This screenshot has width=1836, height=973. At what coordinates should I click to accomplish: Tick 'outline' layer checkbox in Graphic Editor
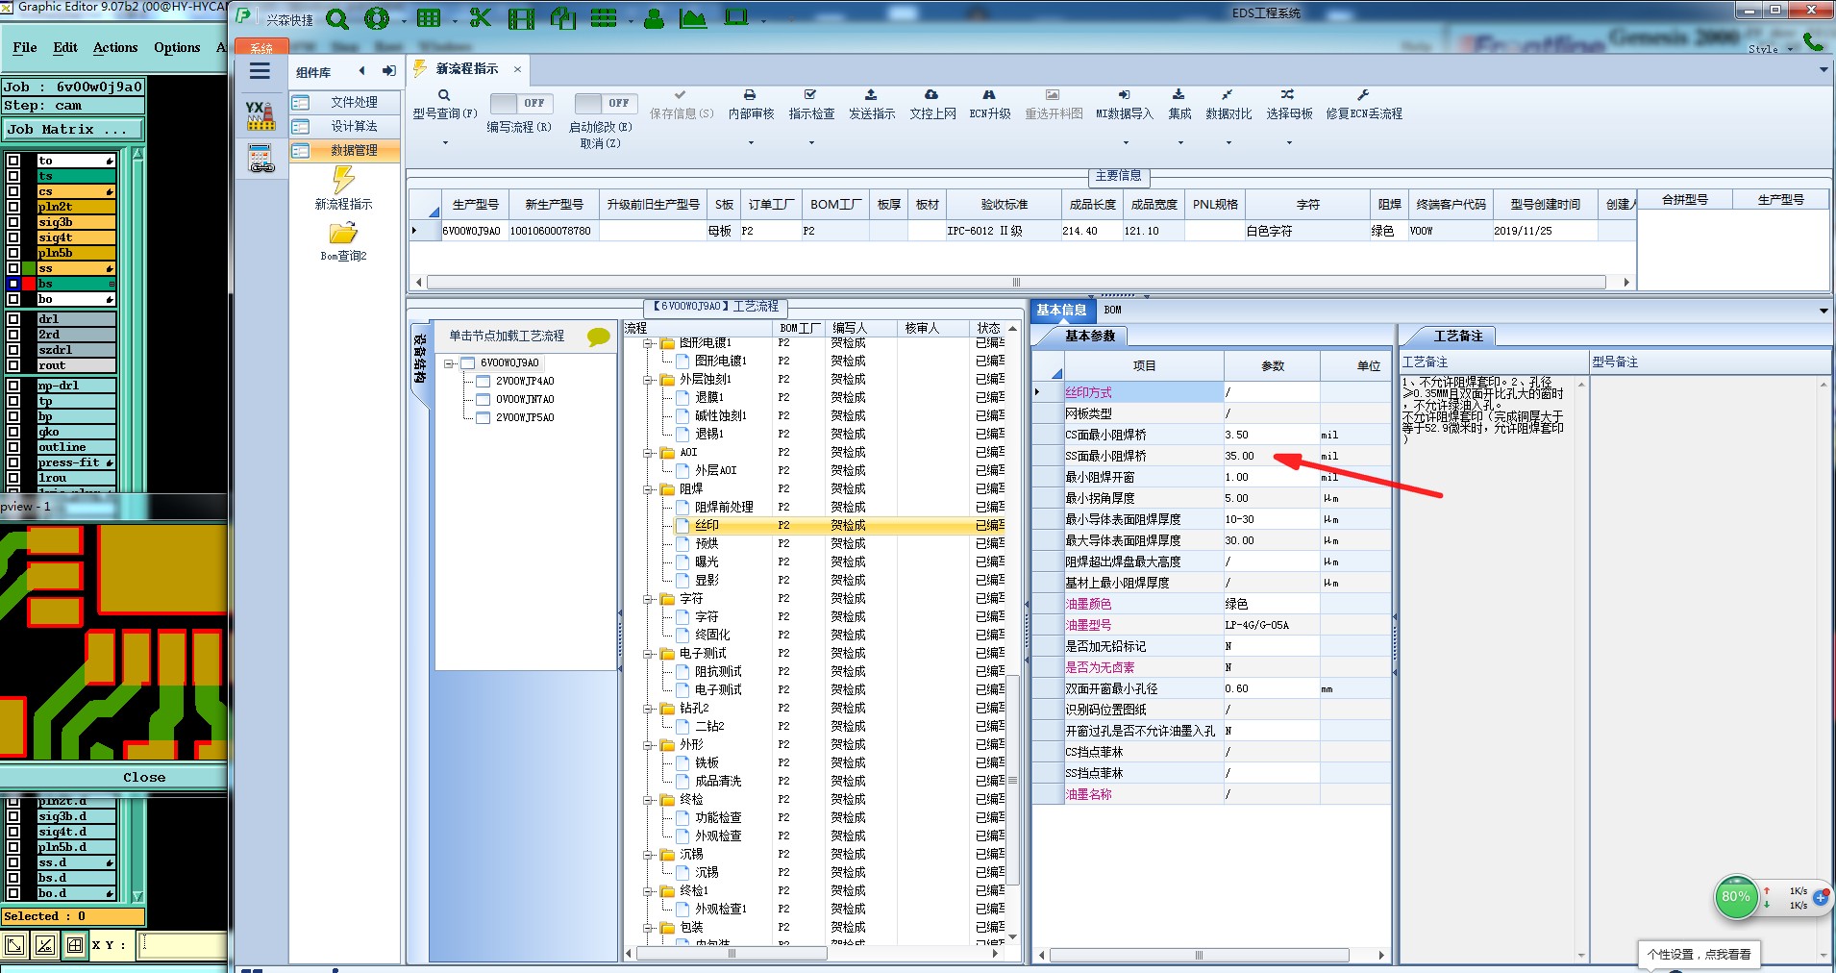[13, 447]
